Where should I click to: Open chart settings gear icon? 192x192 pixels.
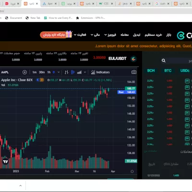(x=132, y=171)
